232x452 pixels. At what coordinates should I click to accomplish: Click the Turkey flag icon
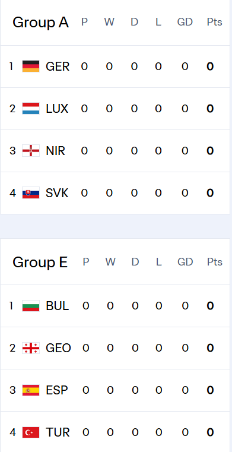[31, 432]
